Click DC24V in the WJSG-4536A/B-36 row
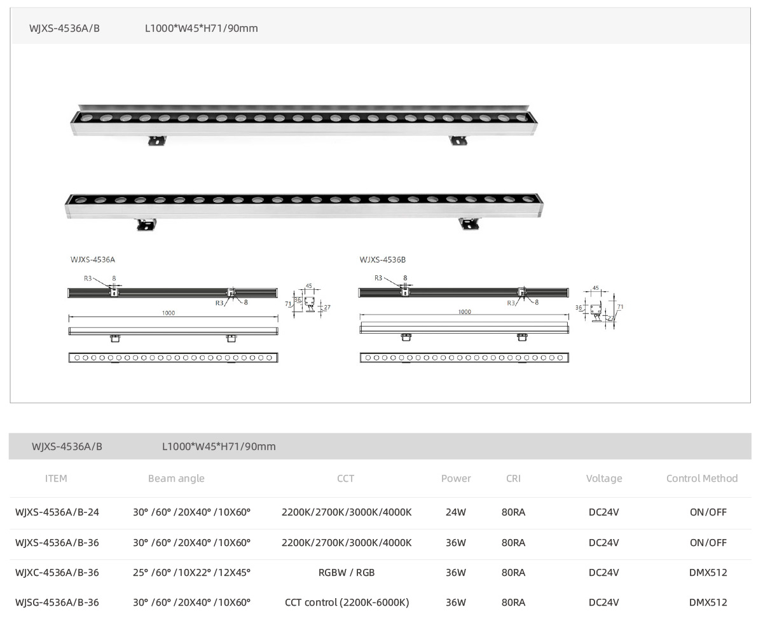 click(603, 602)
